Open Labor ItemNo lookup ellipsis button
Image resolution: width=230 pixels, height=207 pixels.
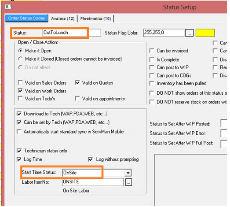(x=128, y=182)
